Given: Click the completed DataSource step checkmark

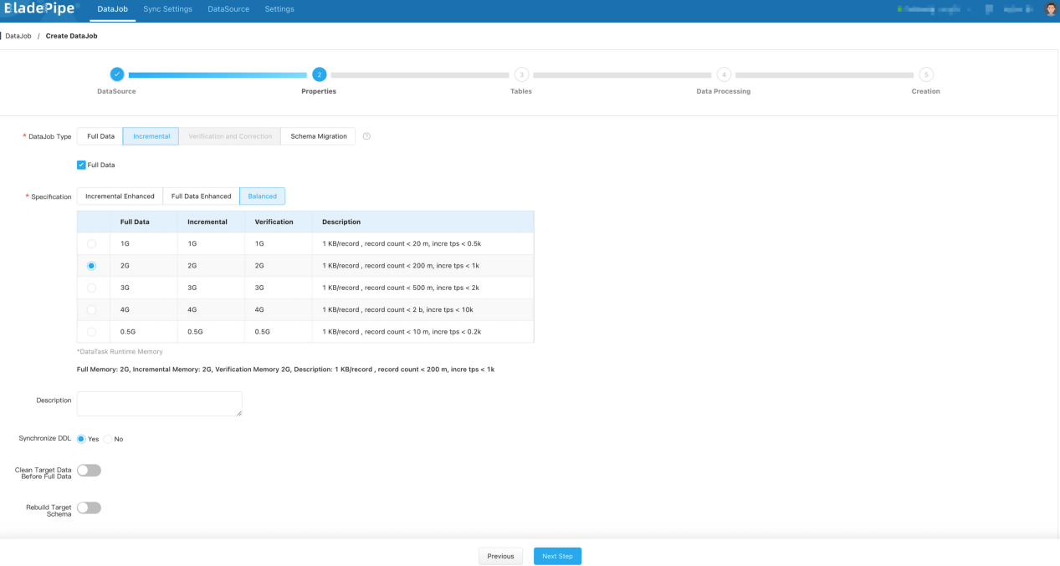Looking at the screenshot, I should pos(117,74).
